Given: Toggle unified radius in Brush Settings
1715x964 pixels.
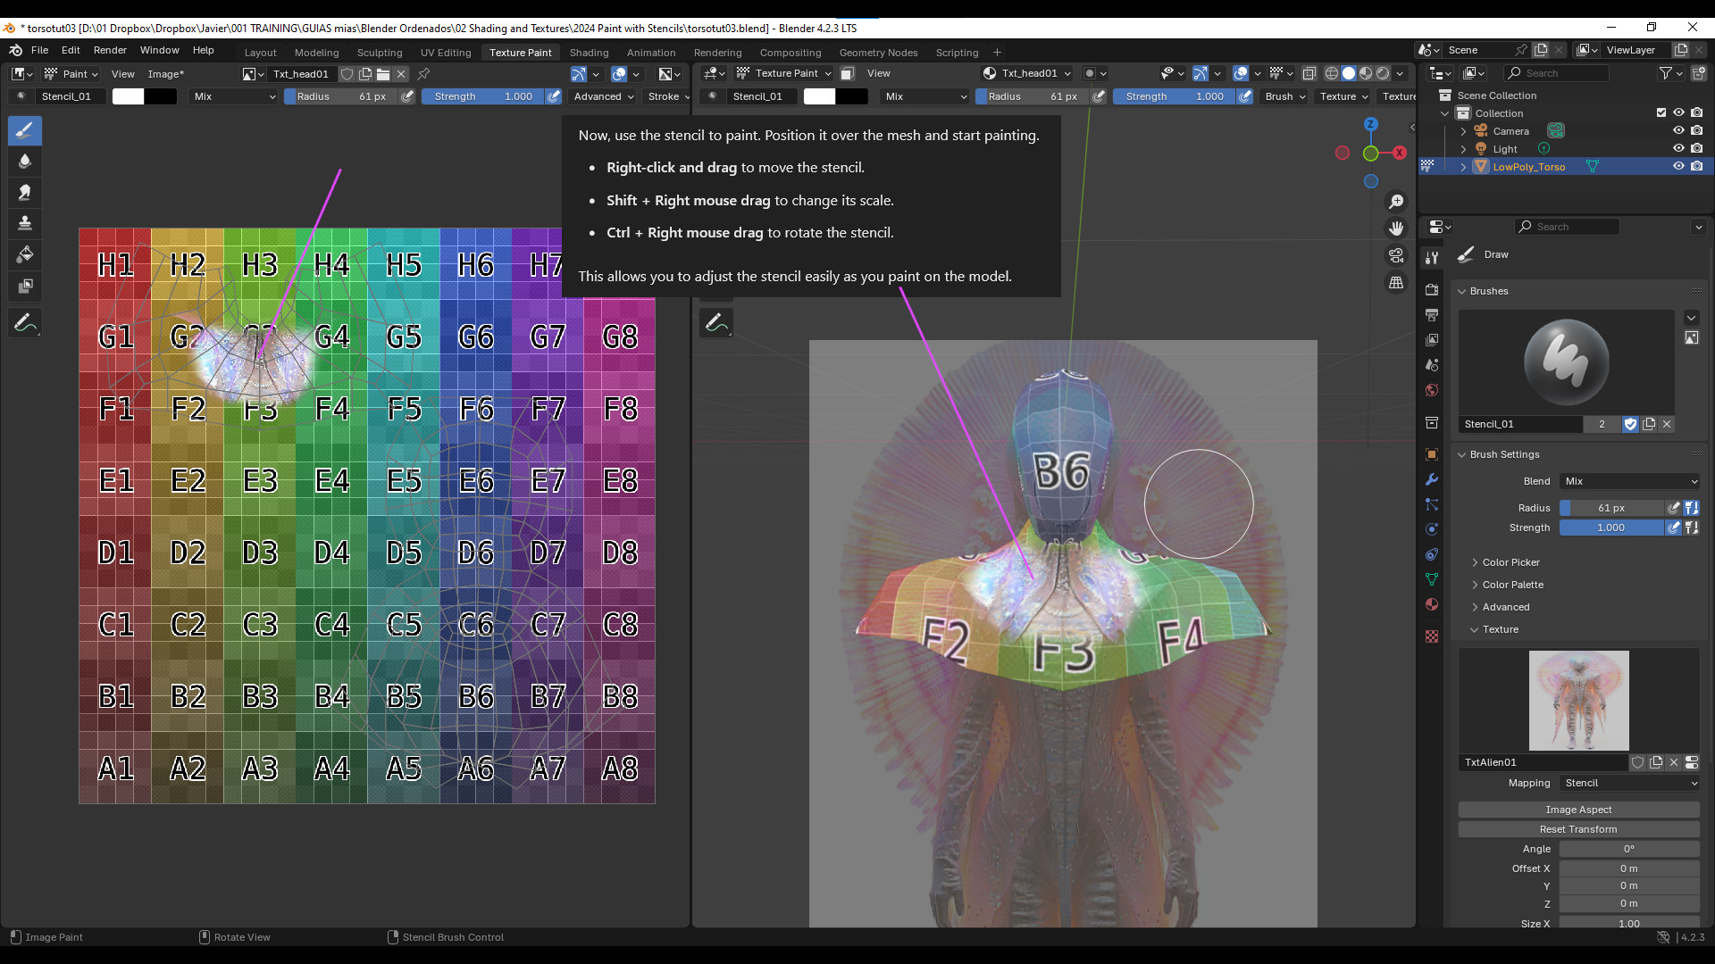Looking at the screenshot, I should coord(1692,508).
